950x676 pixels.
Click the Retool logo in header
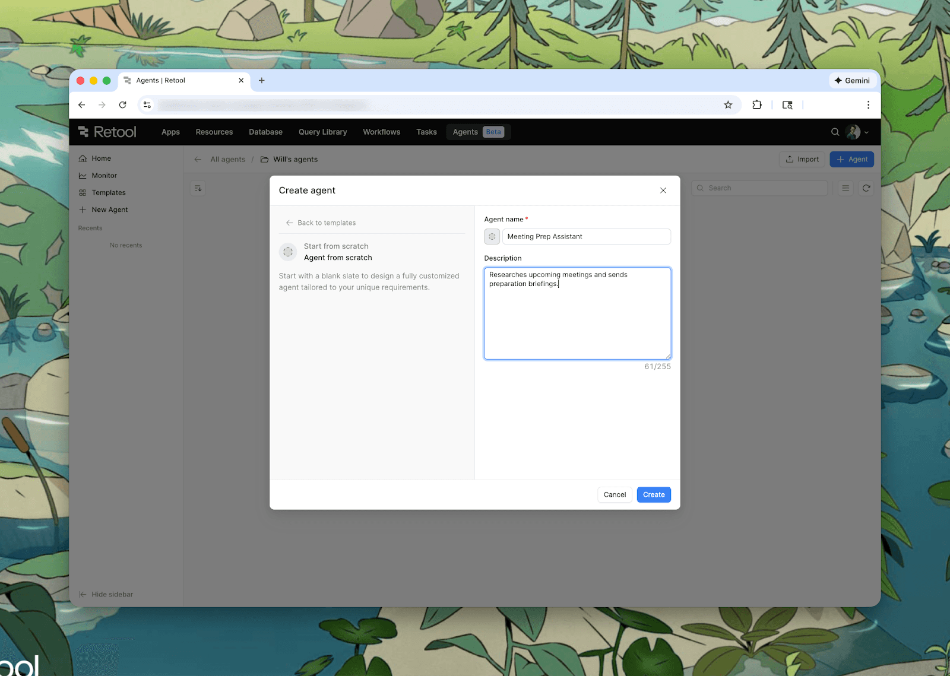[x=107, y=132]
